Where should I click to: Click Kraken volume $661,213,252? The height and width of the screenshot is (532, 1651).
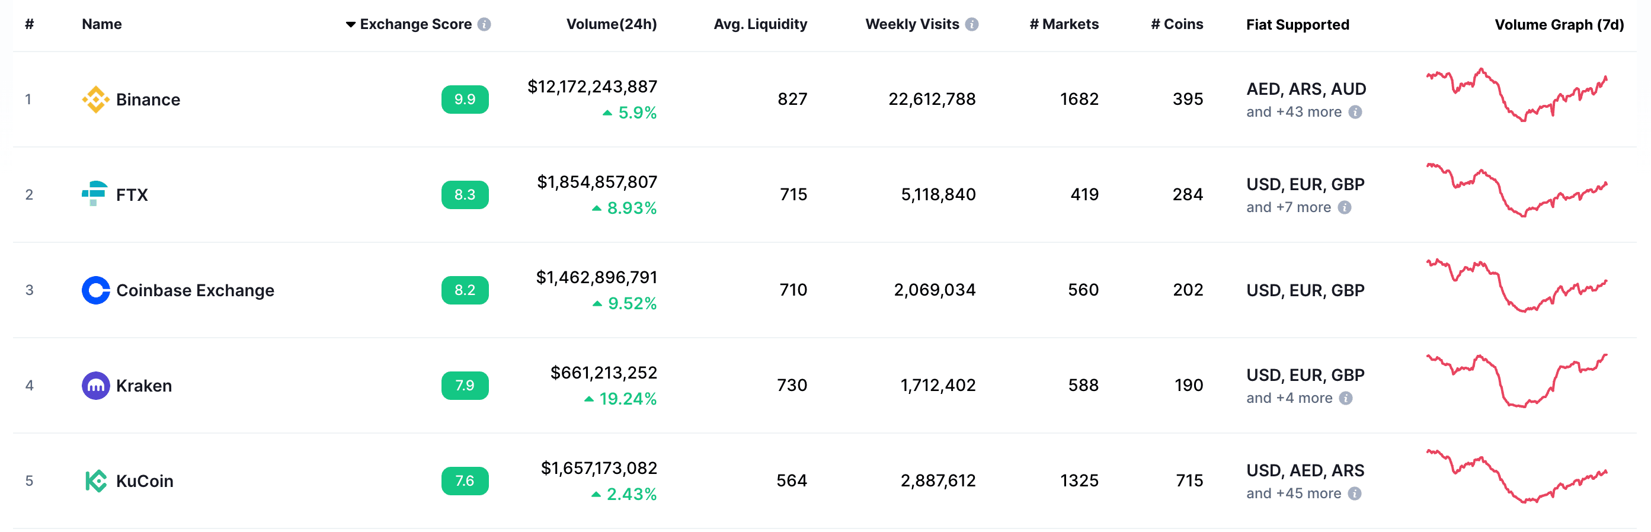604,373
